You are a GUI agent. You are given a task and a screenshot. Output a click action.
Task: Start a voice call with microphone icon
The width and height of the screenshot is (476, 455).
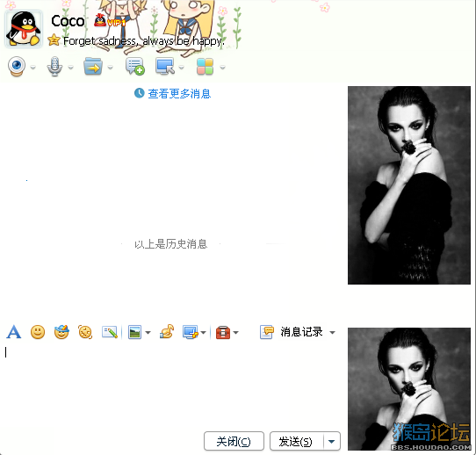click(54, 67)
